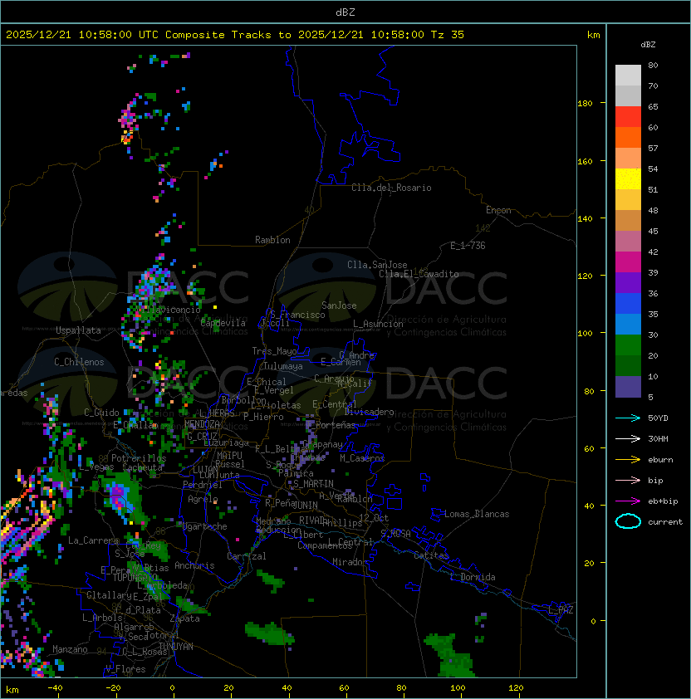Click the Lomas_Blancas place label
The height and width of the screenshot is (699, 691).
coord(477,514)
